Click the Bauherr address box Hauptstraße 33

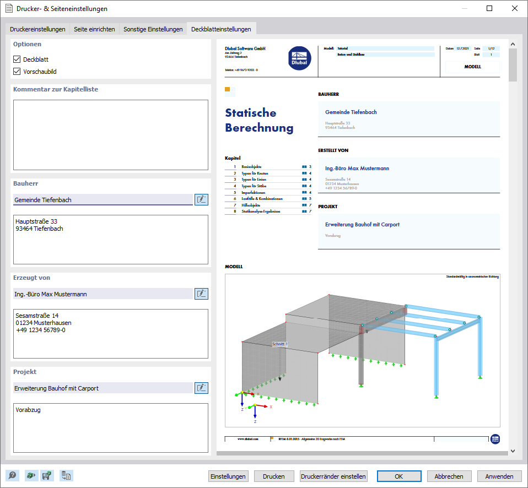111,240
